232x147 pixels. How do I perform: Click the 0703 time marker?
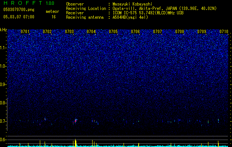pos(69,31)
